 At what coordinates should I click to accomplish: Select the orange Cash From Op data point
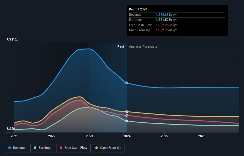[x=127, y=112]
